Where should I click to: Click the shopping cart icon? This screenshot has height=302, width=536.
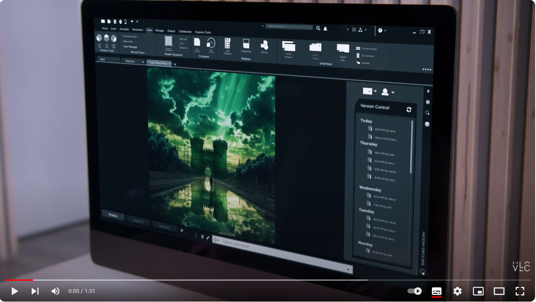pyautogui.click(x=354, y=30)
